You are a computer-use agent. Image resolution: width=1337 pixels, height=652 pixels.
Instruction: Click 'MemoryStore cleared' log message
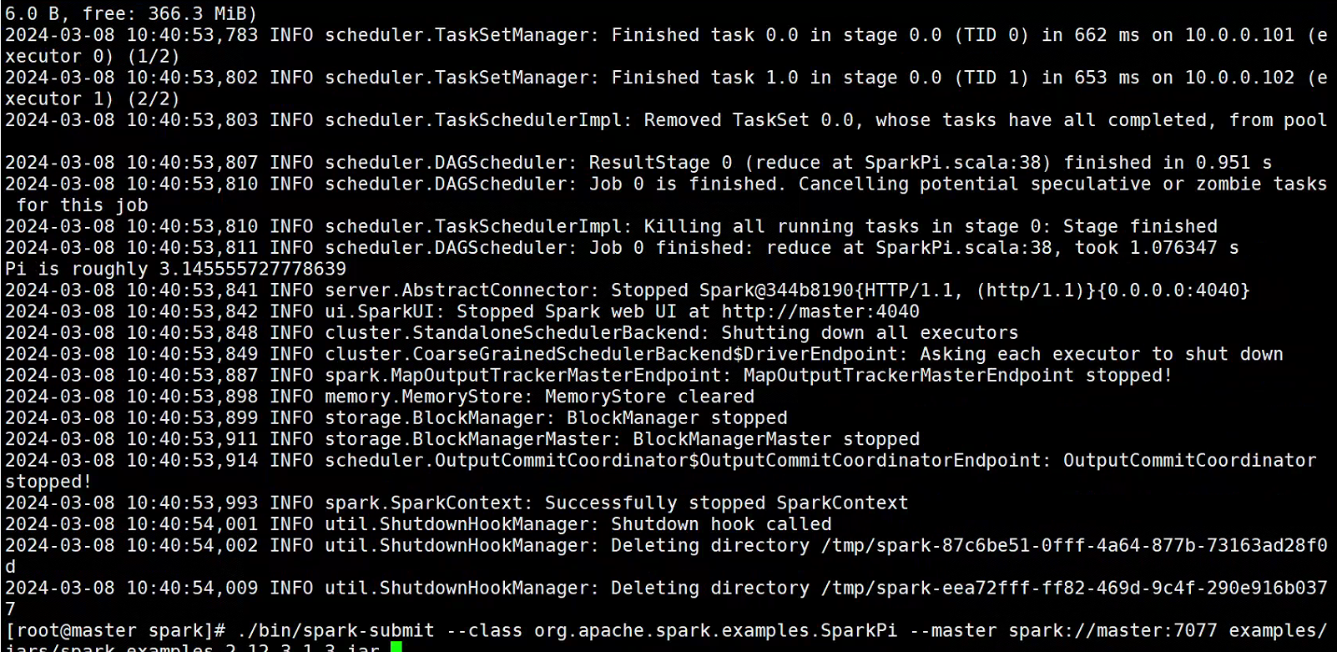click(649, 397)
